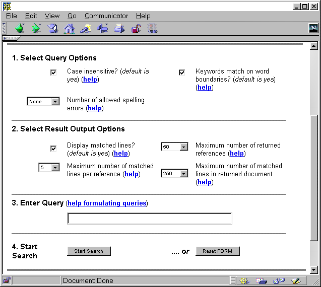The height and width of the screenshot is (287, 321).
Task: Click the vertical scrollbar down arrow
Action: coord(314,269)
